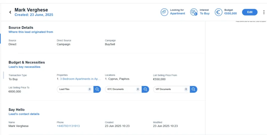This screenshot has width=267, height=135.
Task: Search Lead Files with magnifier button
Action: coord(97,89)
